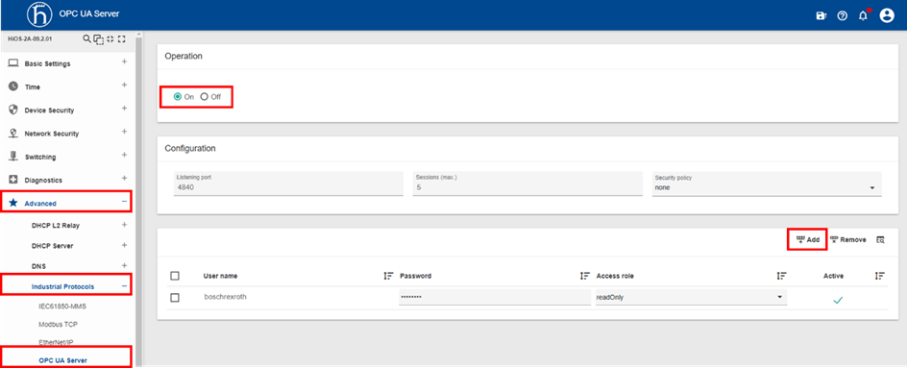907x368 pixels.
Task: Sort by Access role column icon
Action: click(x=781, y=276)
